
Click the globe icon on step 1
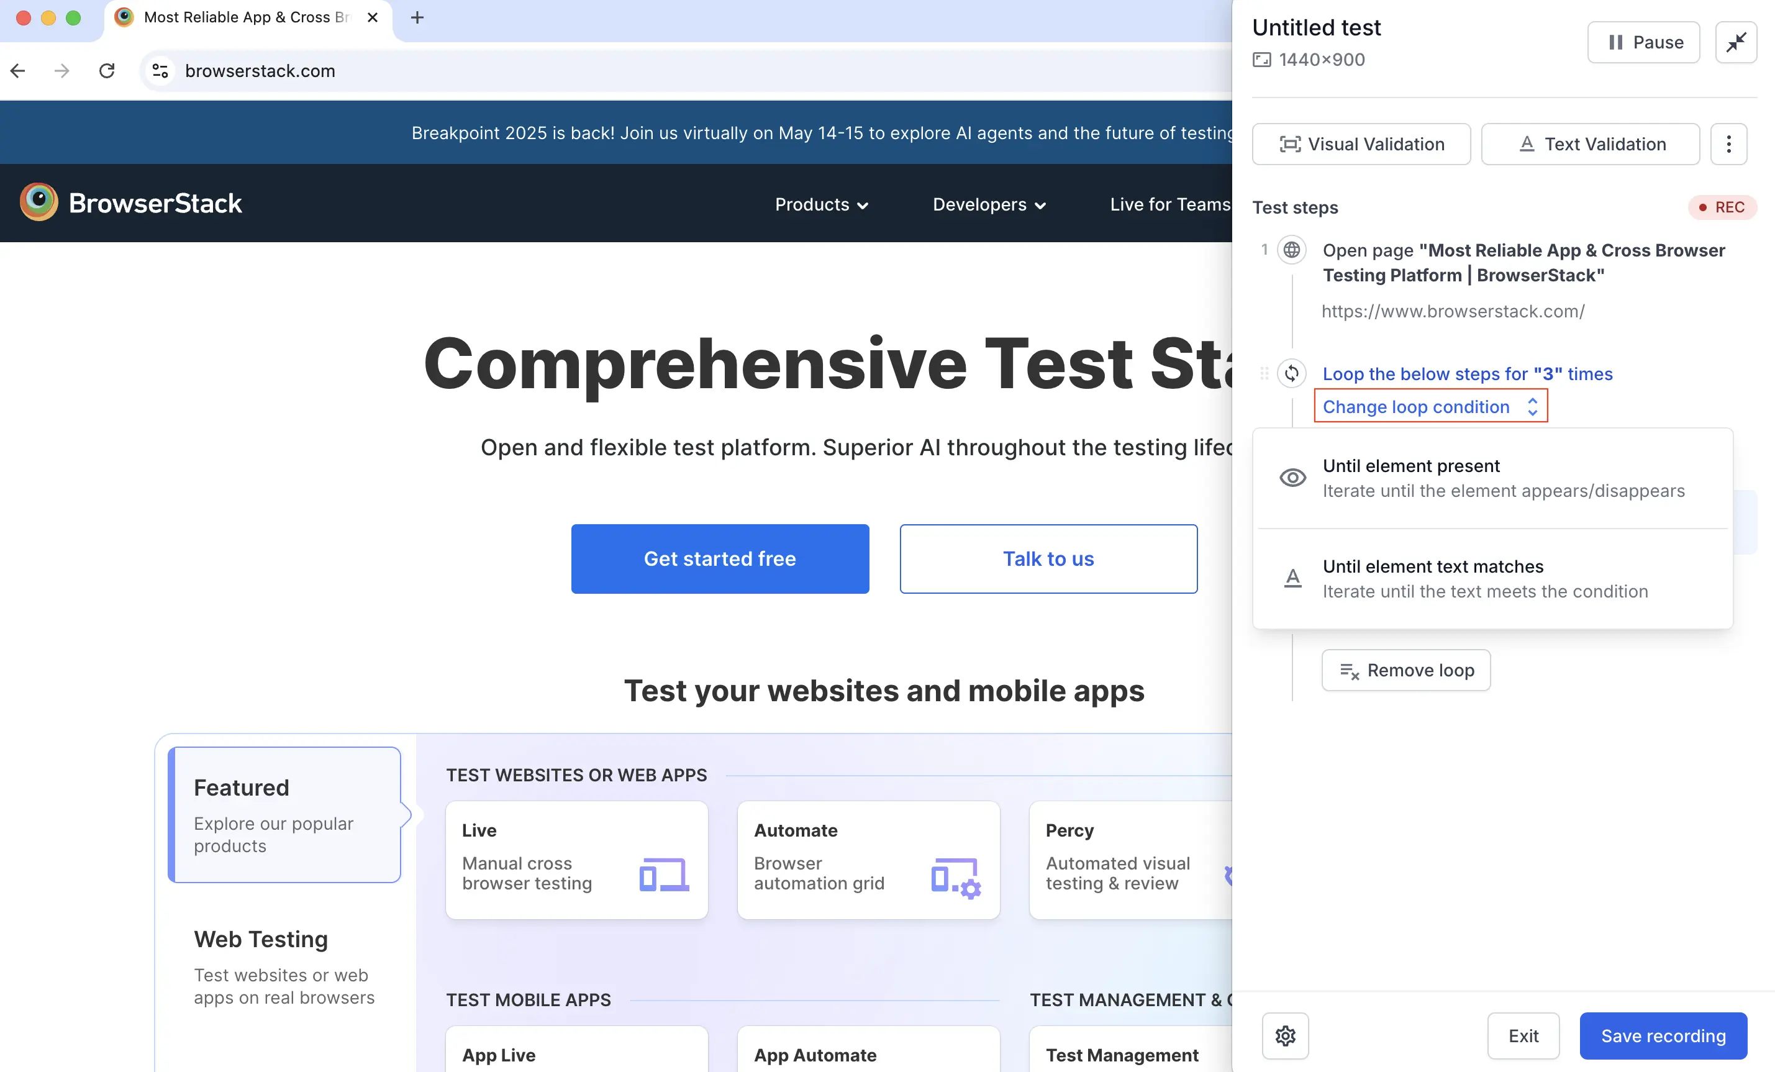pyautogui.click(x=1292, y=250)
